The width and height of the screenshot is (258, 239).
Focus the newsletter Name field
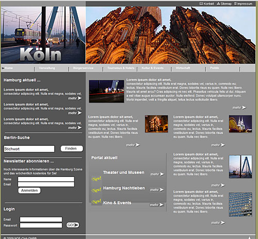click(46, 179)
